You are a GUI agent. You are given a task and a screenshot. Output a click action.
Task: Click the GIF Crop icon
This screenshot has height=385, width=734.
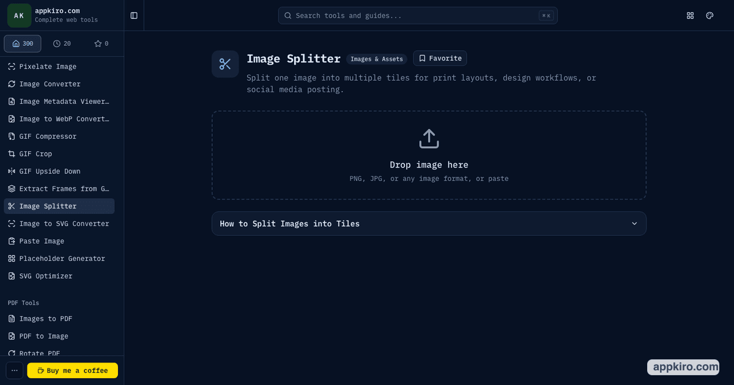11,154
